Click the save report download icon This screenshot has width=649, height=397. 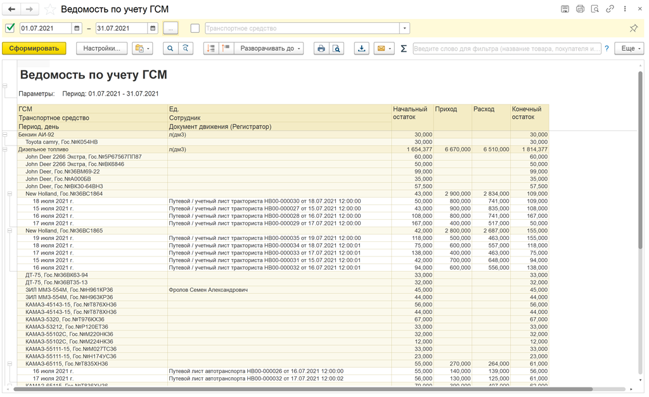coord(361,49)
